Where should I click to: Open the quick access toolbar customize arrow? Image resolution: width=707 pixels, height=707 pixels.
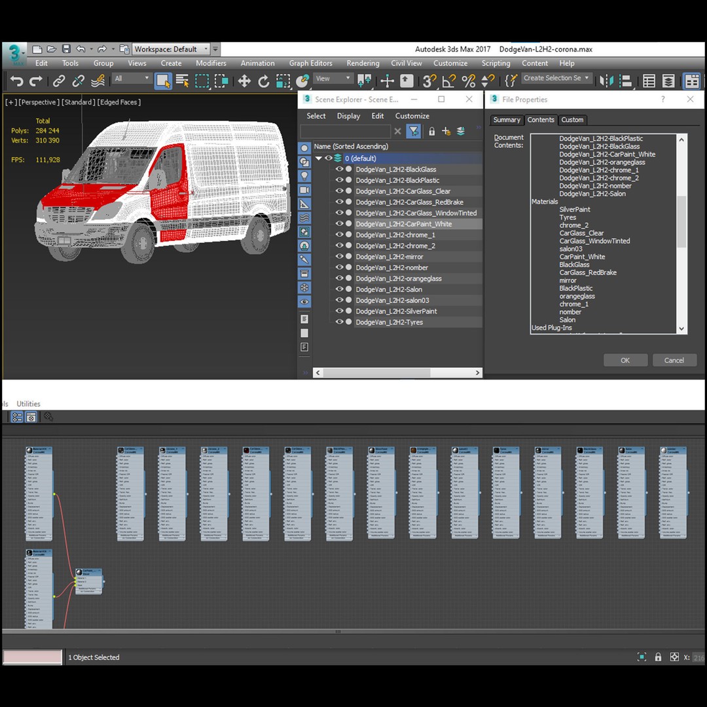(215, 48)
